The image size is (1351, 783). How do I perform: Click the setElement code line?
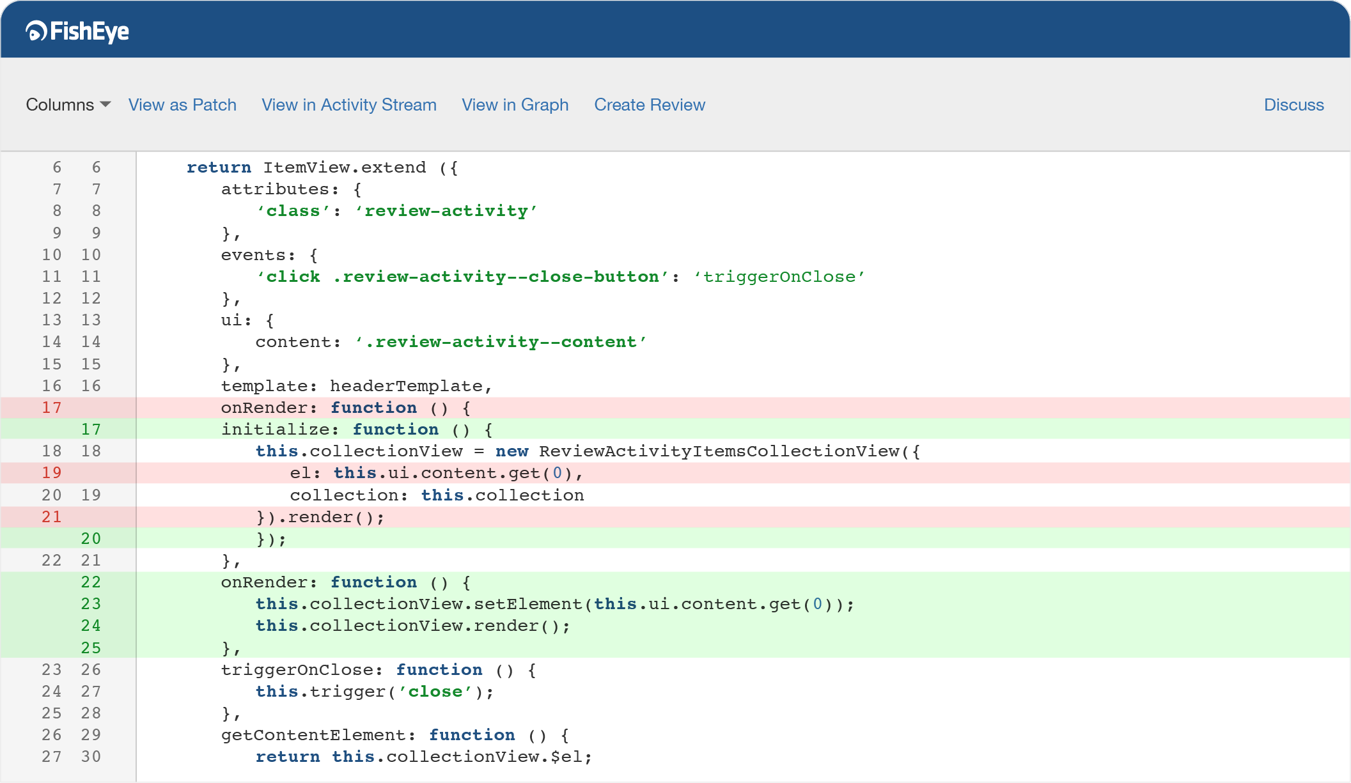[x=554, y=604]
